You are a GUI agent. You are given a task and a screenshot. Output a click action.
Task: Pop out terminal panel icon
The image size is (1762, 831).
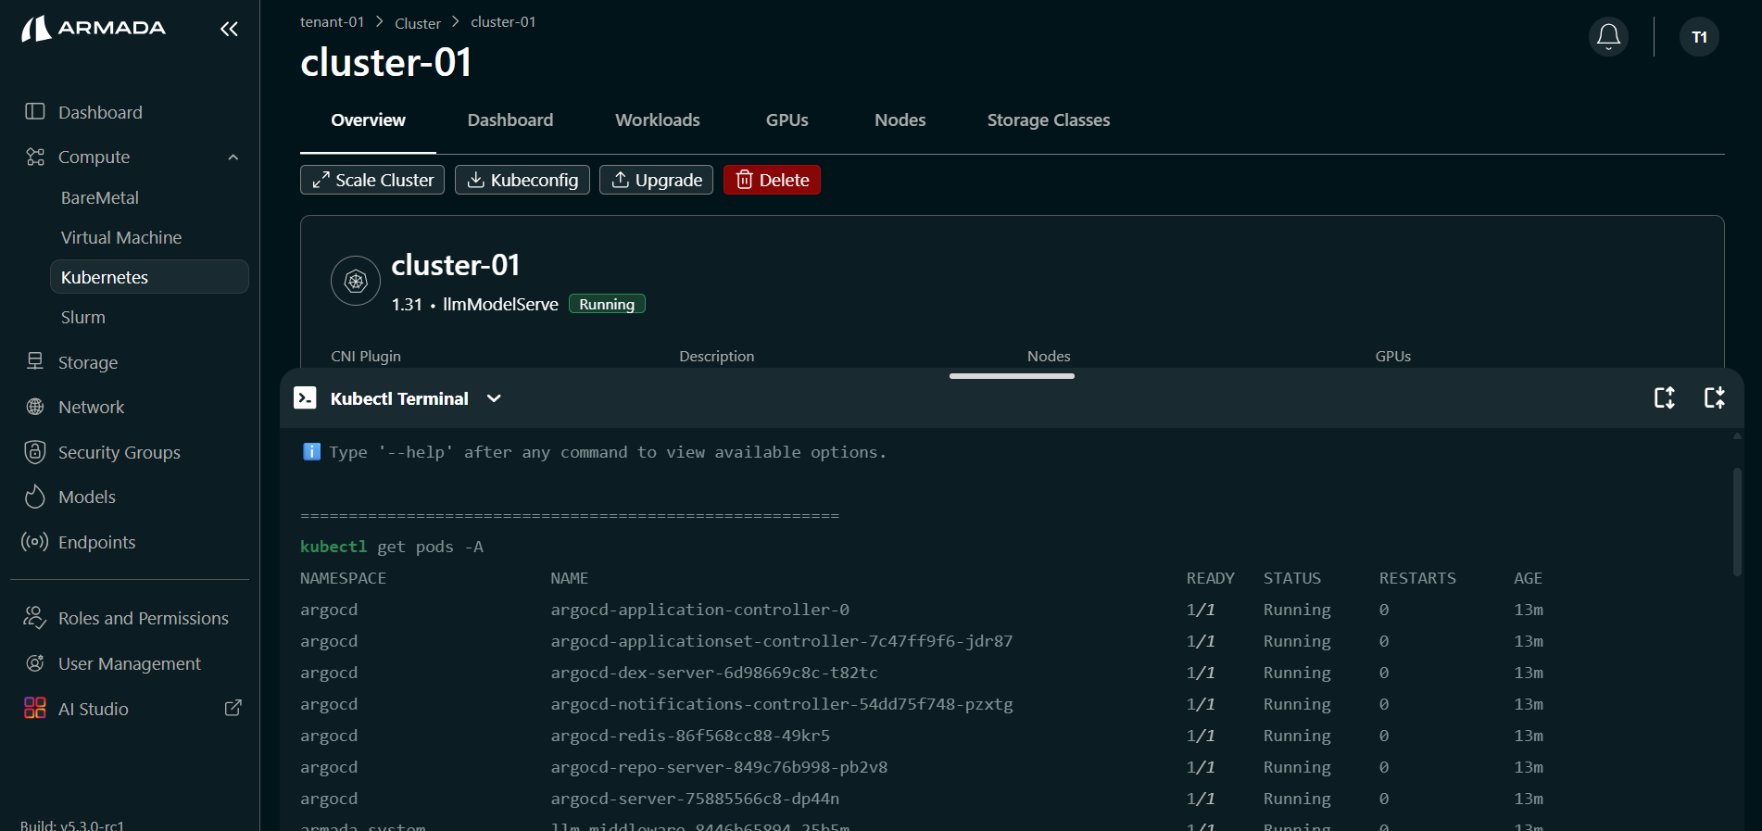click(x=1715, y=397)
